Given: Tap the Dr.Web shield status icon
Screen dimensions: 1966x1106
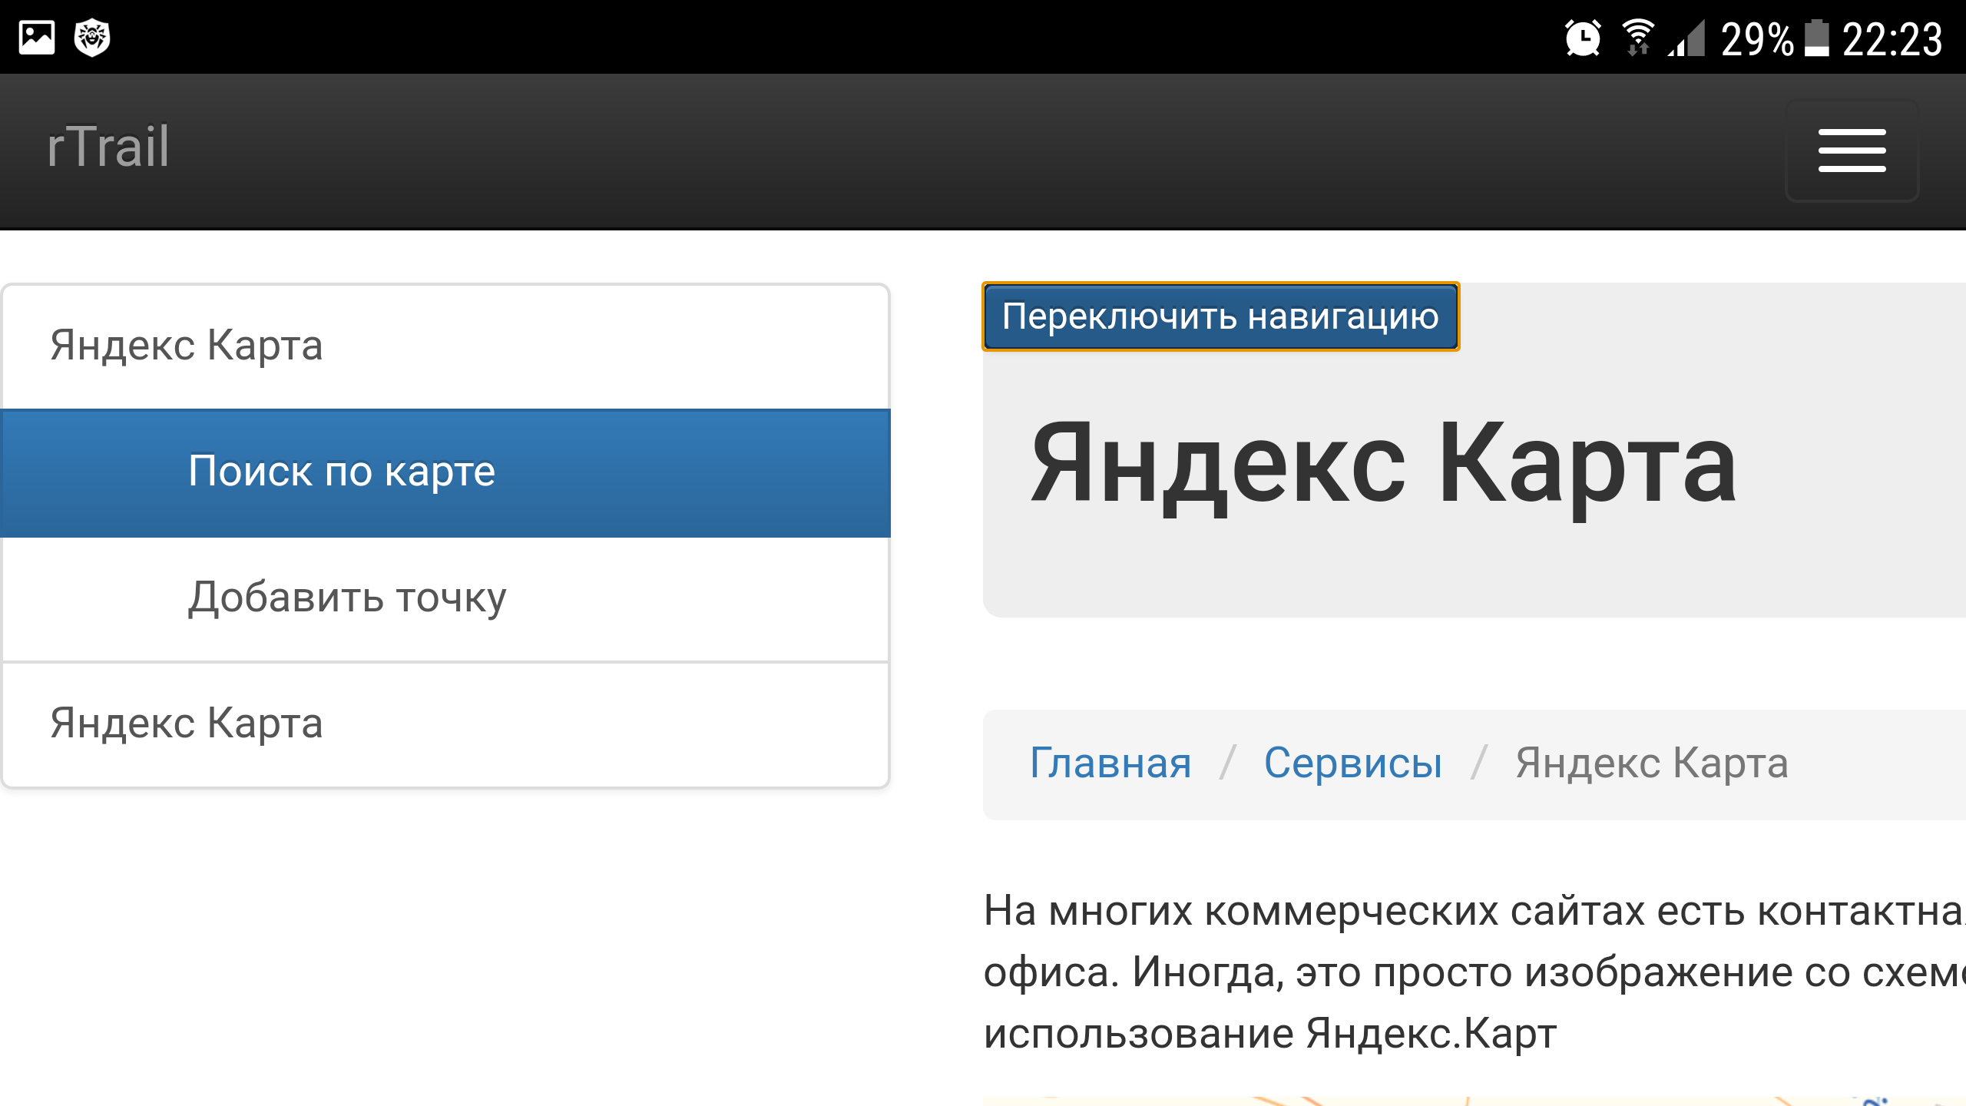Looking at the screenshot, I should pyautogui.click(x=92, y=37).
